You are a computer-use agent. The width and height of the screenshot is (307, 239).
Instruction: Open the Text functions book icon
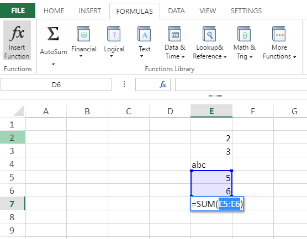coord(144,34)
